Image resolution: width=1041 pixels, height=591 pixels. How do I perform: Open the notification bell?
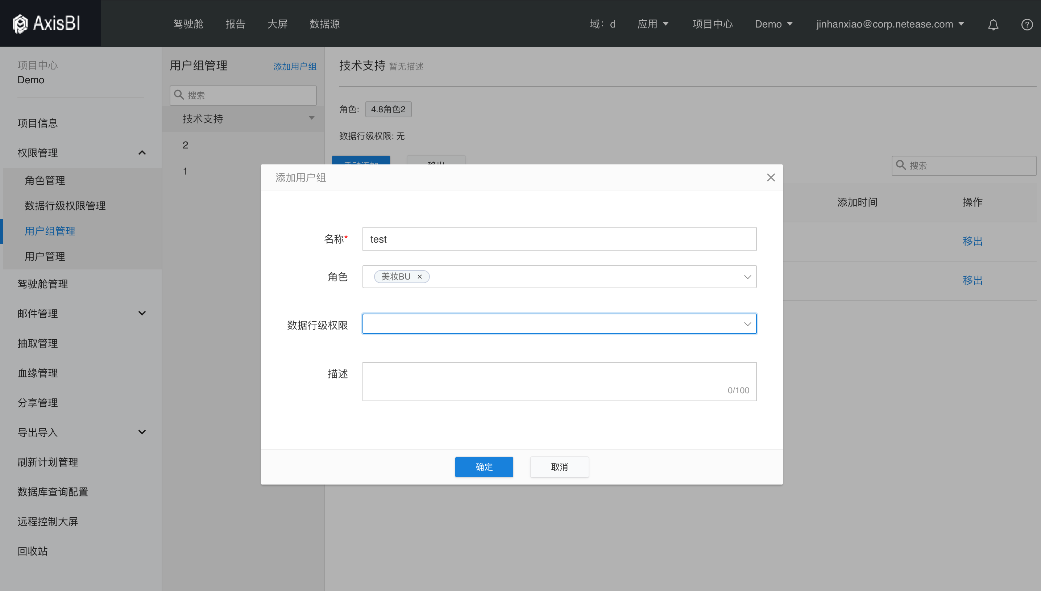tap(993, 24)
